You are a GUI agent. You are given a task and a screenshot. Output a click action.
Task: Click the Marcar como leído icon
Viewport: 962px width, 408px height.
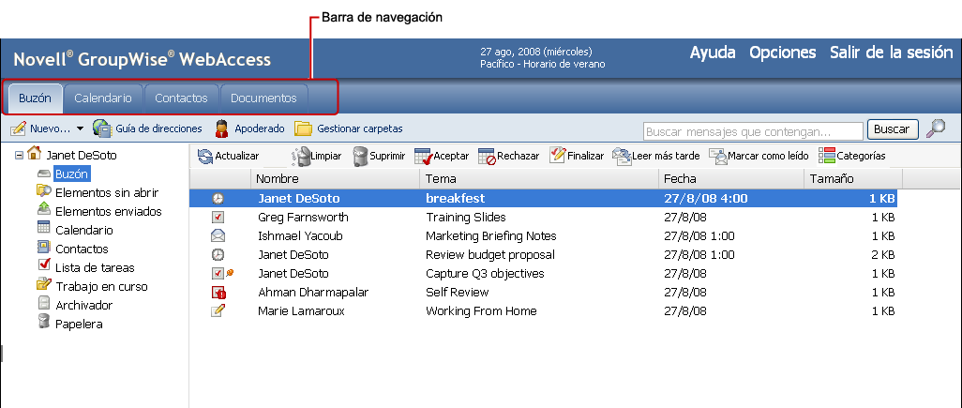pos(718,157)
